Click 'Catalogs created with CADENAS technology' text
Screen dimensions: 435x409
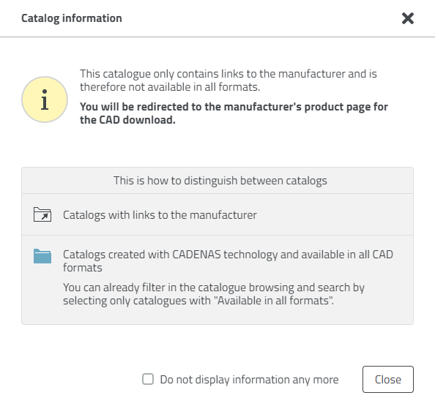click(228, 261)
